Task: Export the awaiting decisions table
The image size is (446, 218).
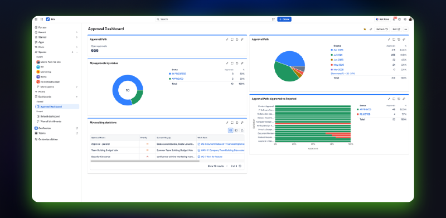Action: (x=242, y=130)
